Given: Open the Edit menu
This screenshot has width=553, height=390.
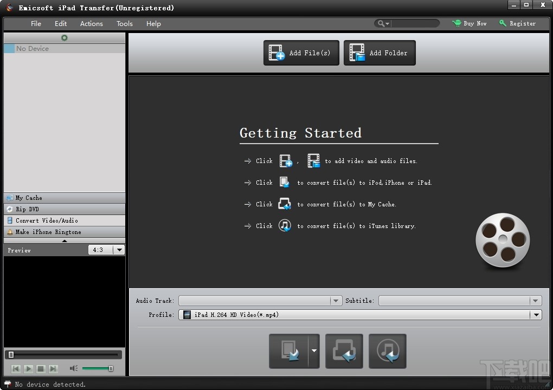Looking at the screenshot, I should (61, 24).
